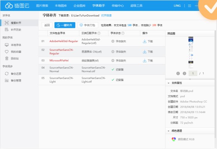Click the 我的收藏 heart icon
The height and width of the screenshot is (149, 217).
tap(7, 52)
